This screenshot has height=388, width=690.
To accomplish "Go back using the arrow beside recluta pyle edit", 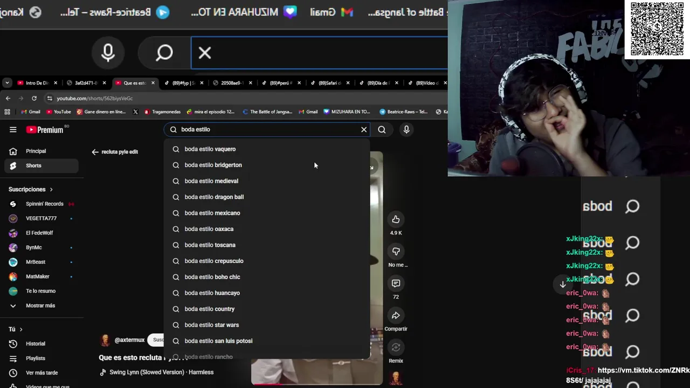I will click(x=95, y=152).
